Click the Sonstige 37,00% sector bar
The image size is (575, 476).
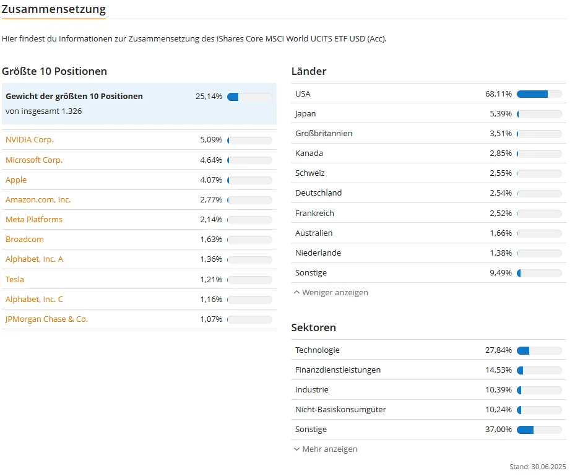point(539,430)
